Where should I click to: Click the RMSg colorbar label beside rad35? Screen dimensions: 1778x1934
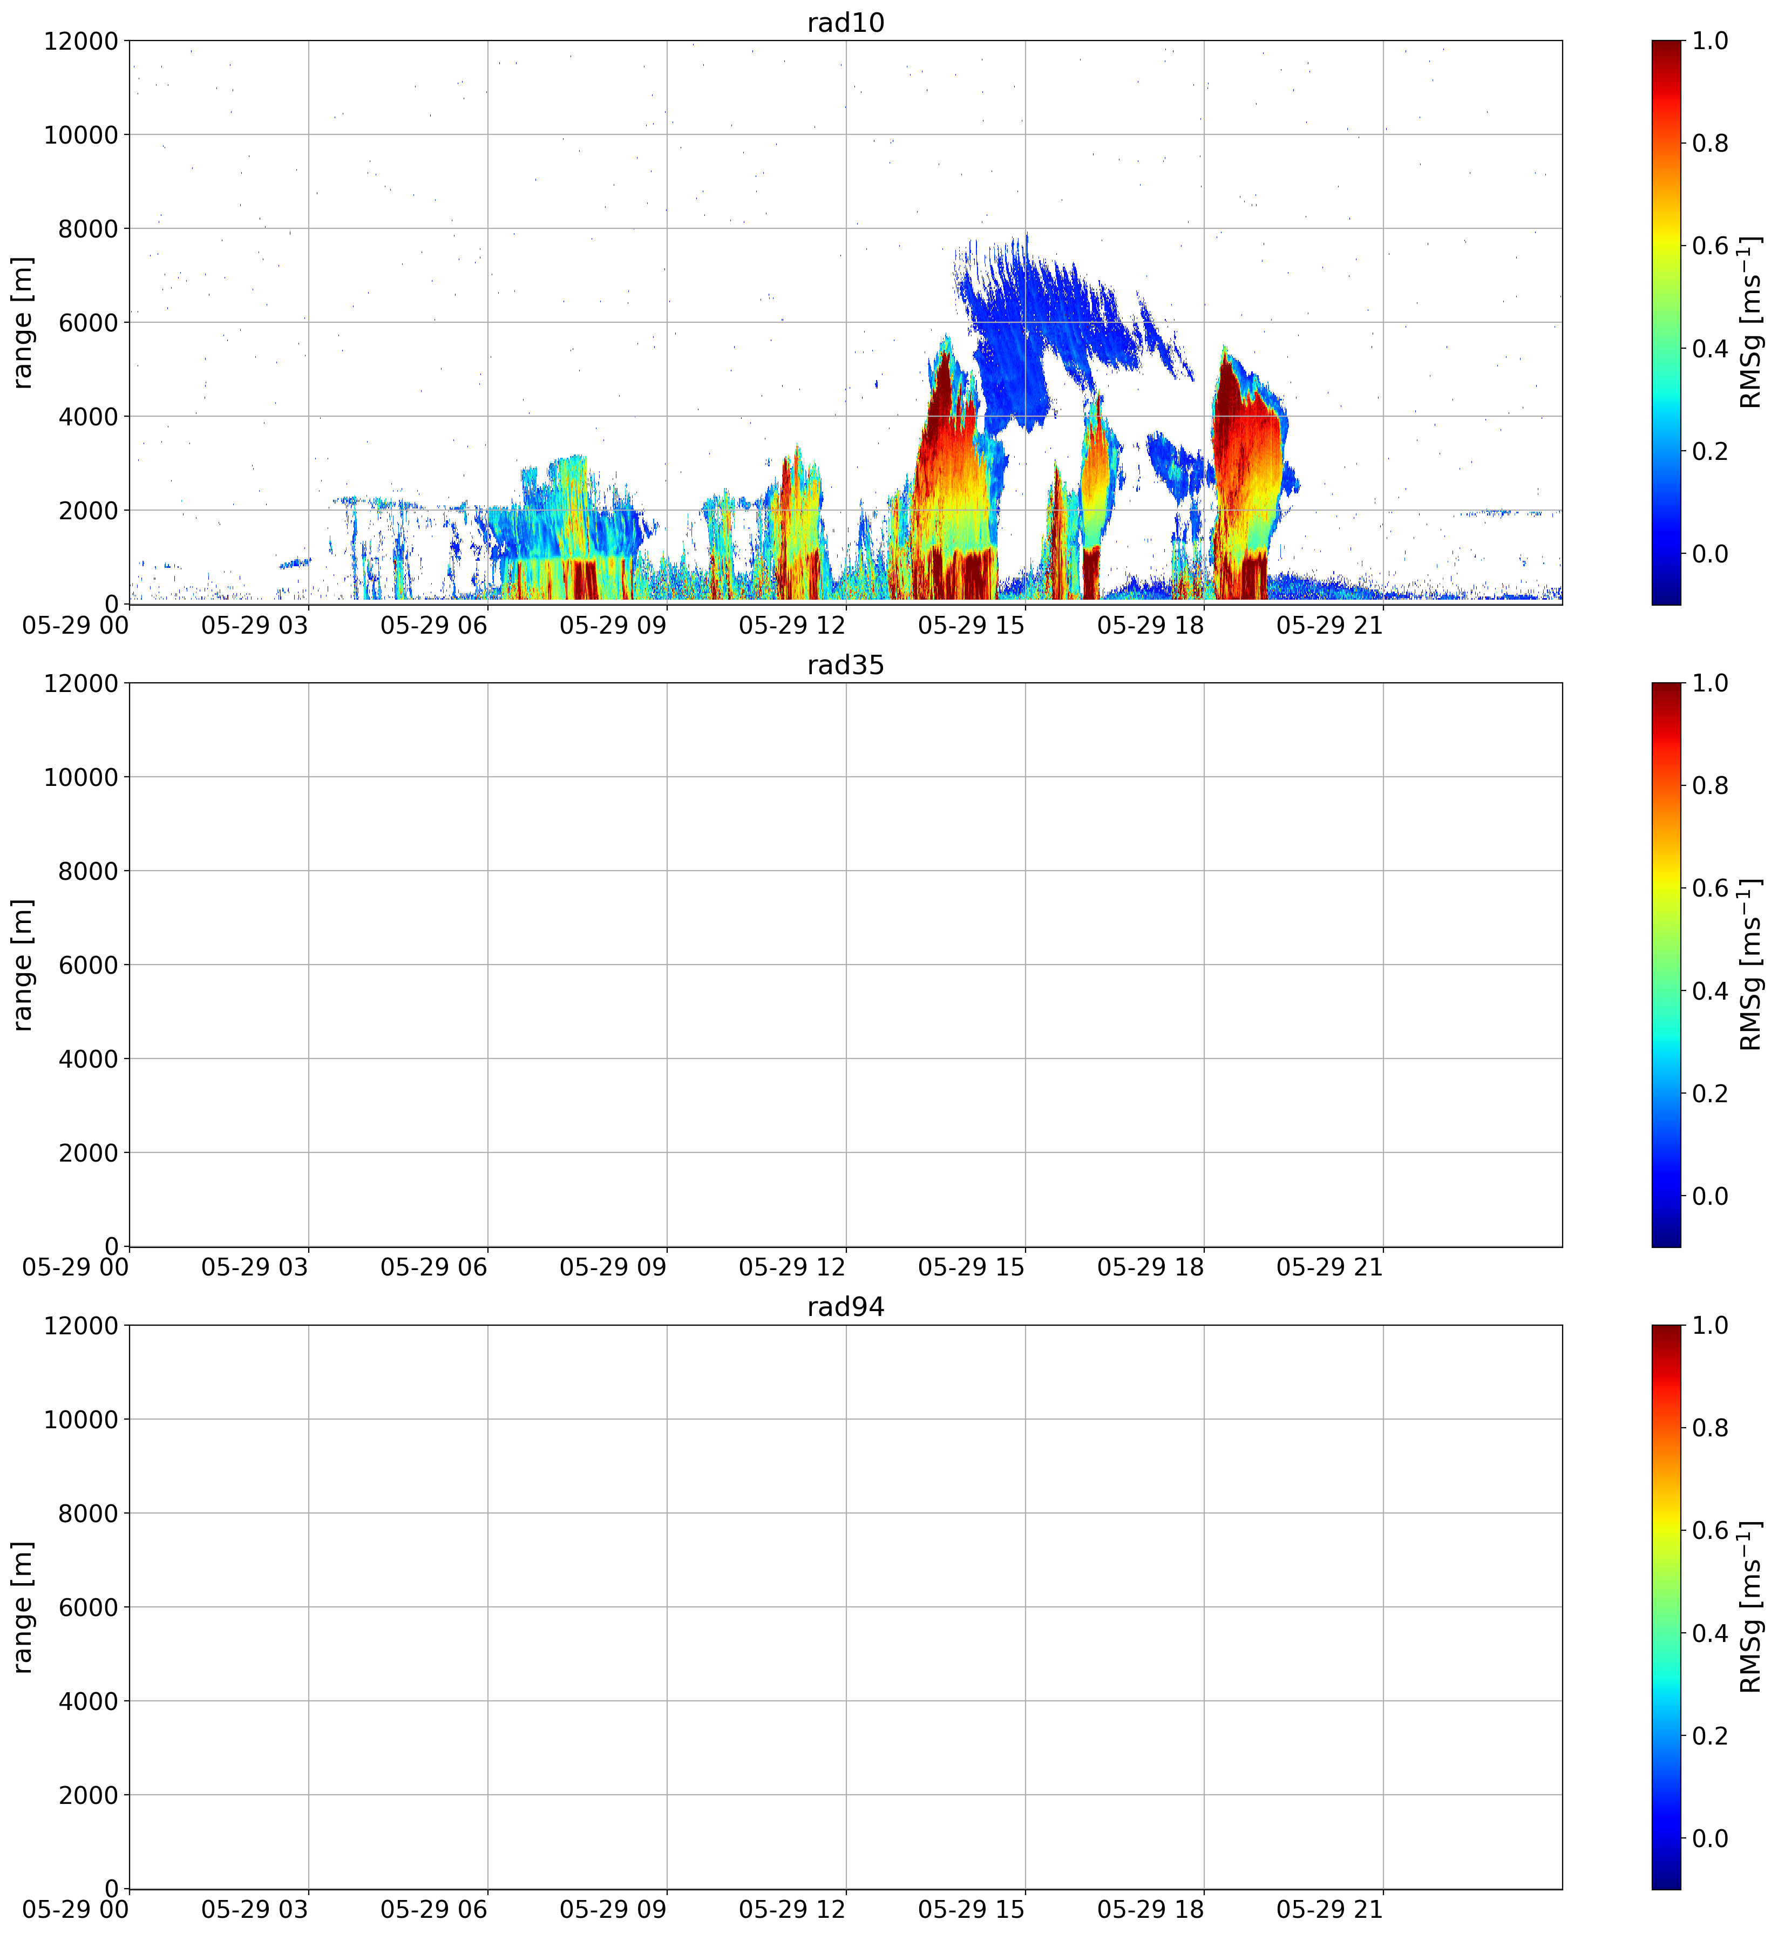(x=1751, y=964)
